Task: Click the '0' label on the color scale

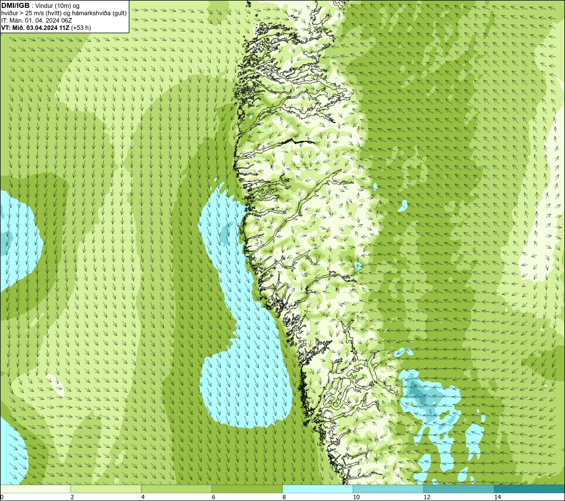Action: pos(2,497)
